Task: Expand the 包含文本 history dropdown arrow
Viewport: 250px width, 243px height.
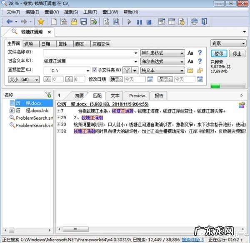Action: 135,62
